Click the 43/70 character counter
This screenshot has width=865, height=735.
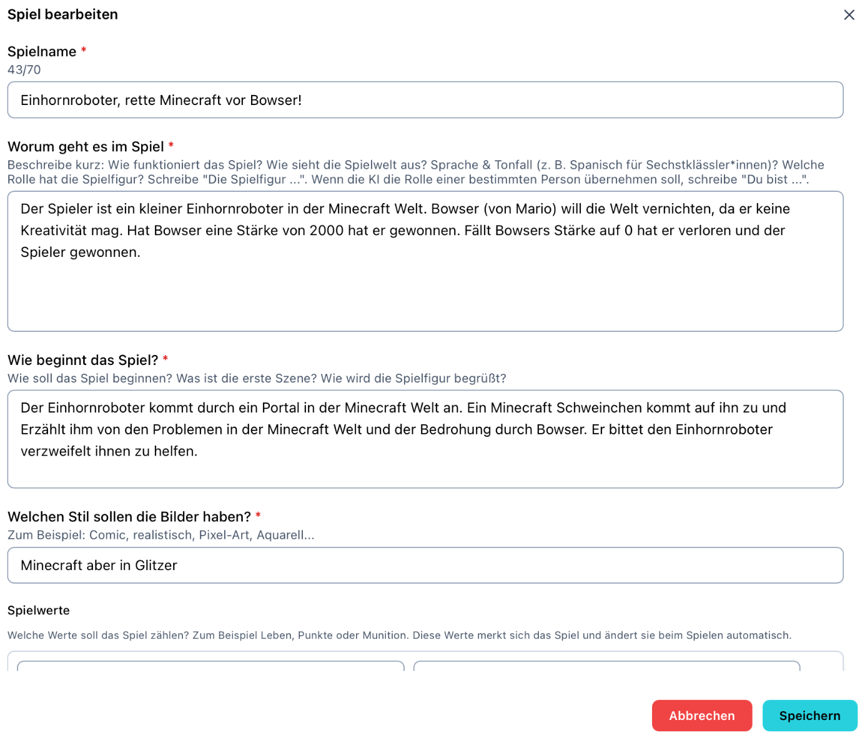click(x=24, y=70)
